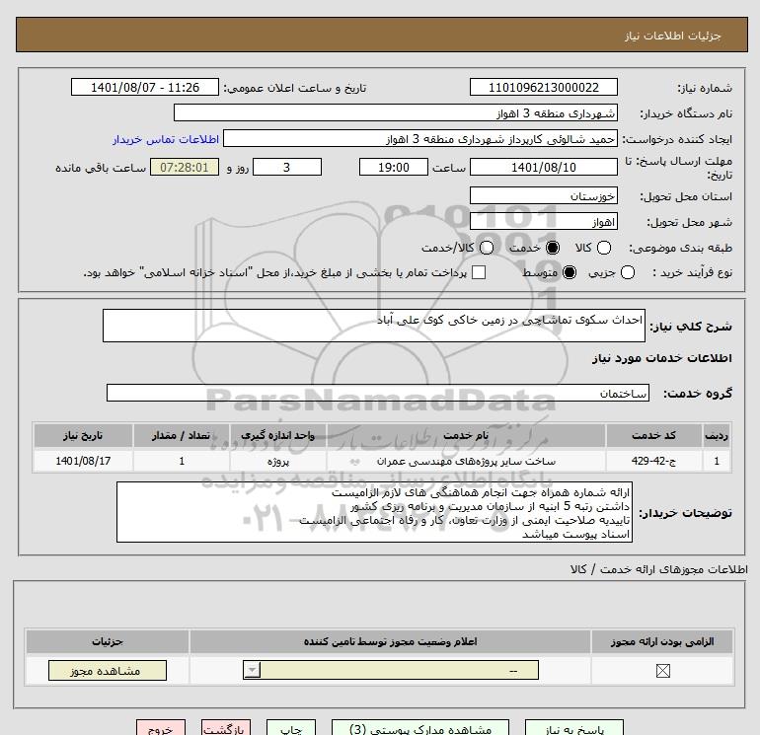Click the الزامی بودن ارائه مجوز header

662,641
